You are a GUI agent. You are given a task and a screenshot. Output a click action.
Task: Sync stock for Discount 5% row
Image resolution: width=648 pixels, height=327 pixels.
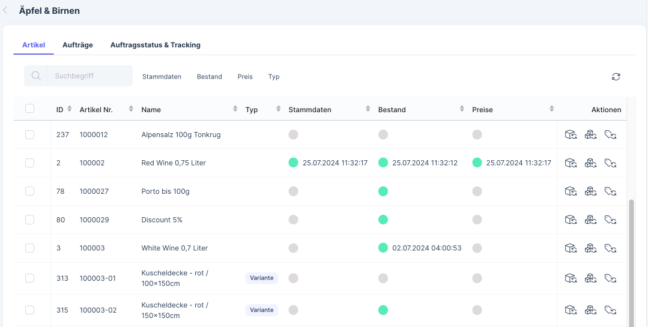click(590, 220)
